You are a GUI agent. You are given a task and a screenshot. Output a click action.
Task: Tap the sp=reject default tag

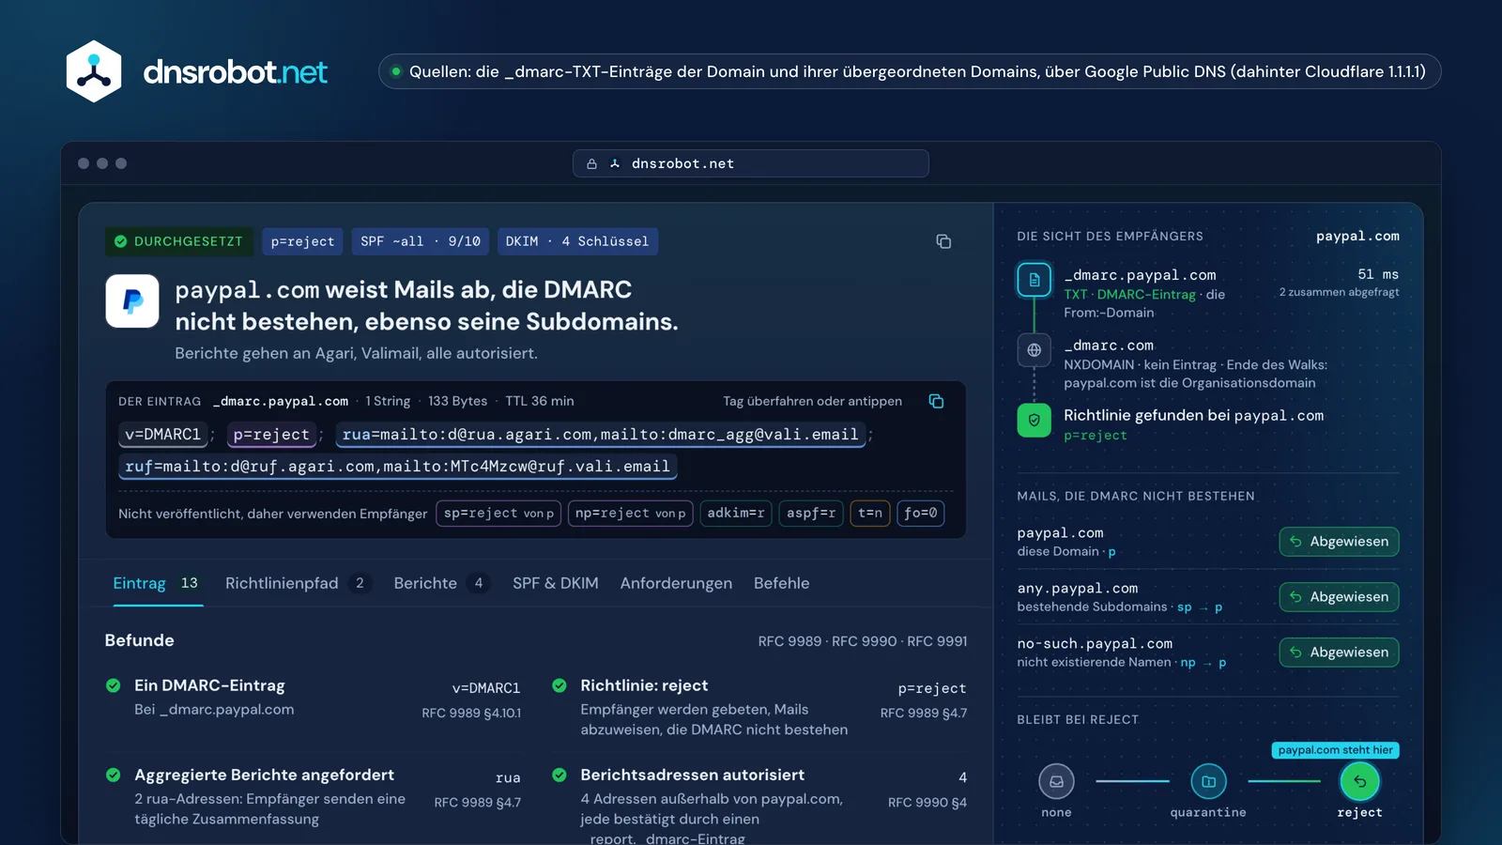tap(498, 514)
